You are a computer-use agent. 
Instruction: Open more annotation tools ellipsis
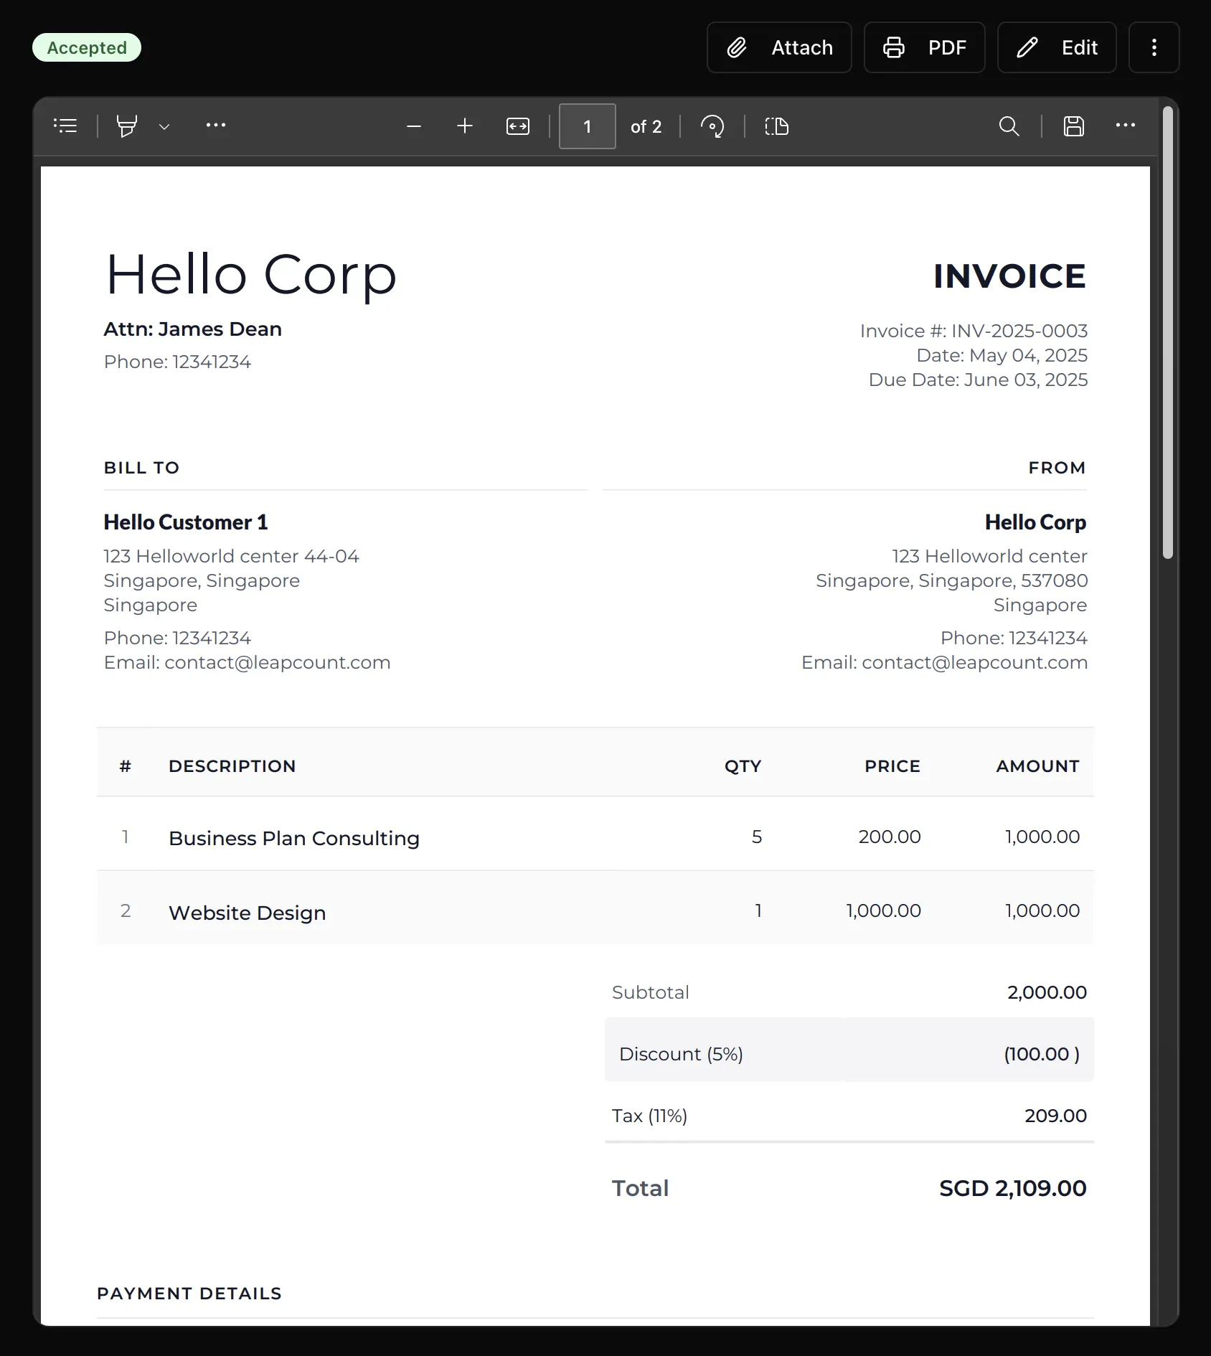[x=216, y=126]
